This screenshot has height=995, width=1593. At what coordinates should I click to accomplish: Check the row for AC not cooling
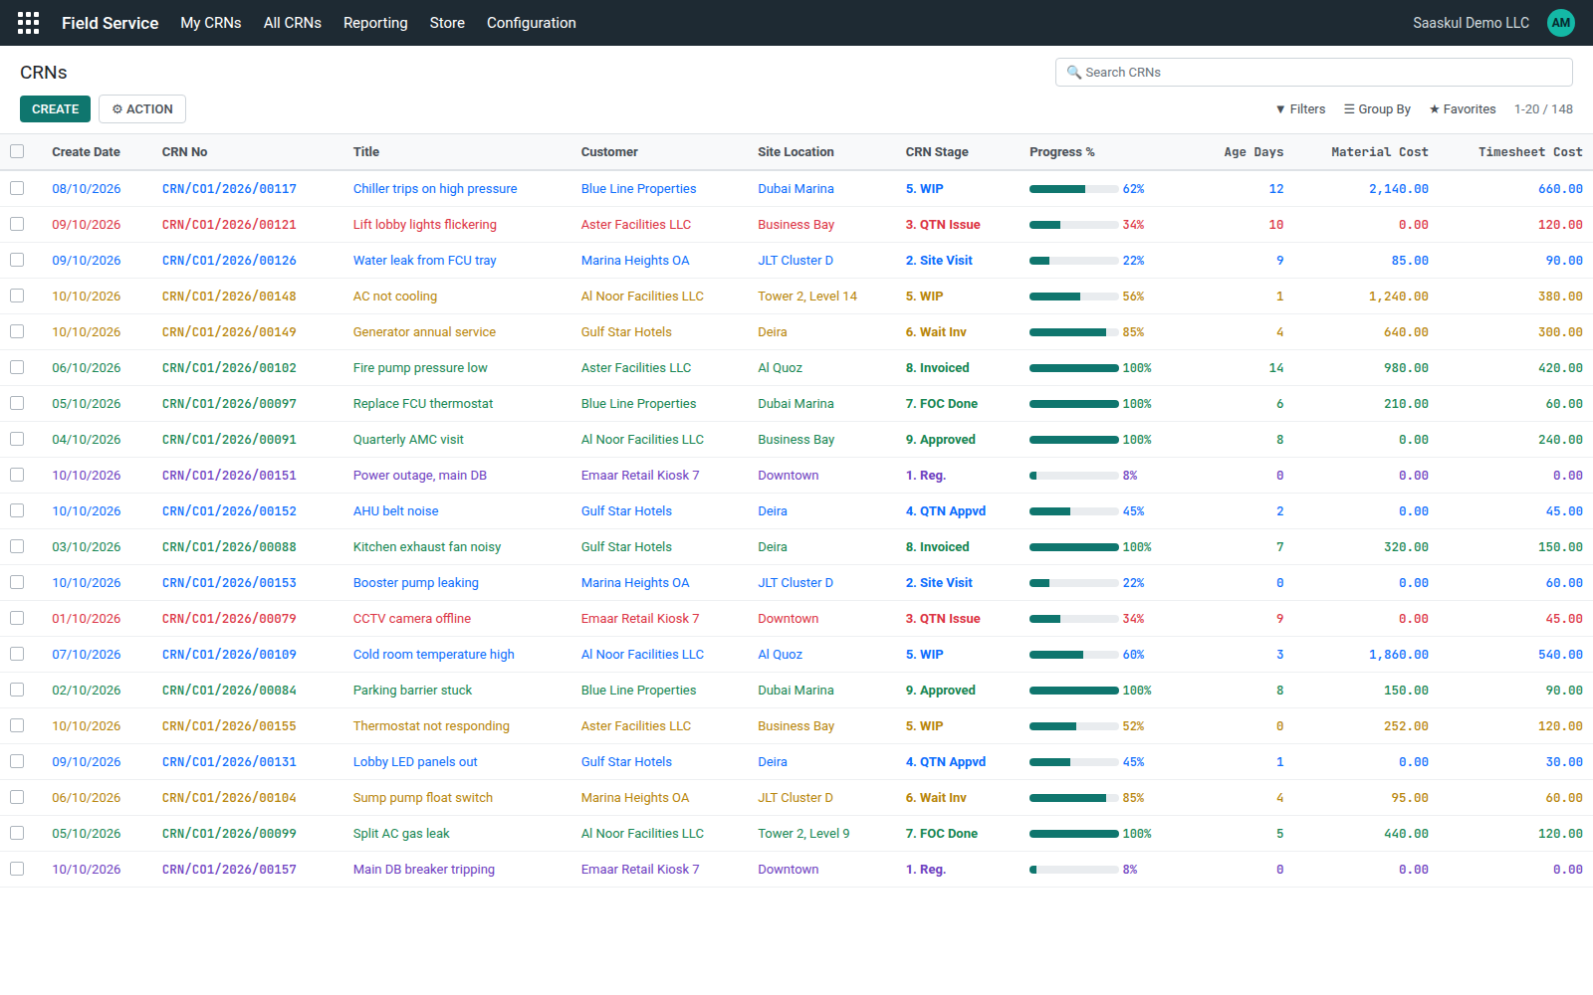(x=17, y=296)
